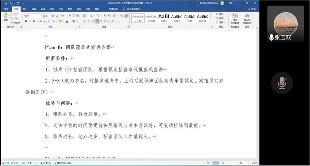Apply bold formatting with the B icon
This screenshot has width=310, height=166.
click(x=25, y=21)
